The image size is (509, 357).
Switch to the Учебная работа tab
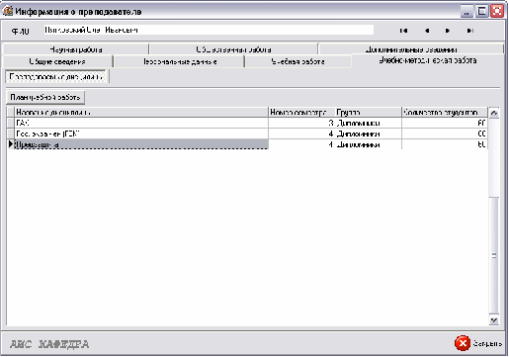(297, 61)
